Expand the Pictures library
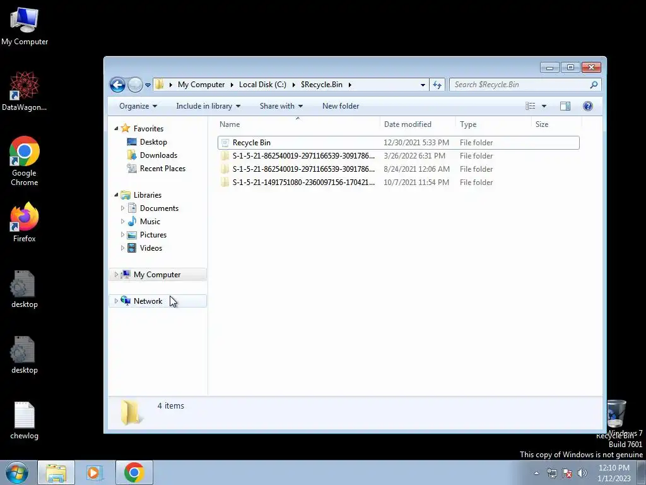 click(122, 235)
